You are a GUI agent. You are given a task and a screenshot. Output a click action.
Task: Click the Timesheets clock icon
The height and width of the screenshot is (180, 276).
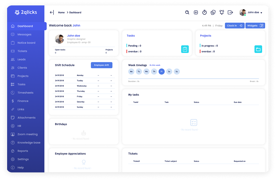pos(13,93)
